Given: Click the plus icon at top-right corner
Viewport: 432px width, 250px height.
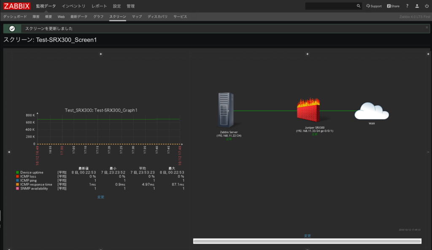Looking at the screenshot, I should pyautogui.click(x=428, y=54).
